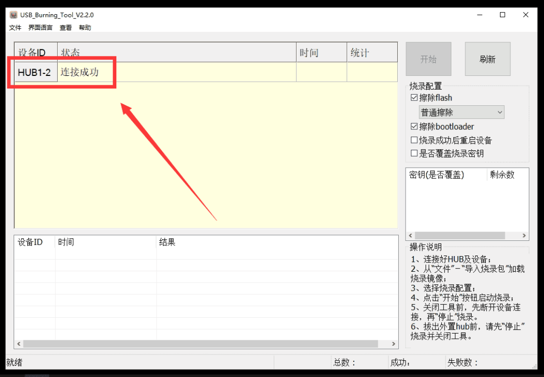The height and width of the screenshot is (377, 544).
Task: Select the HUB1-2 device row
Action: click(x=206, y=72)
